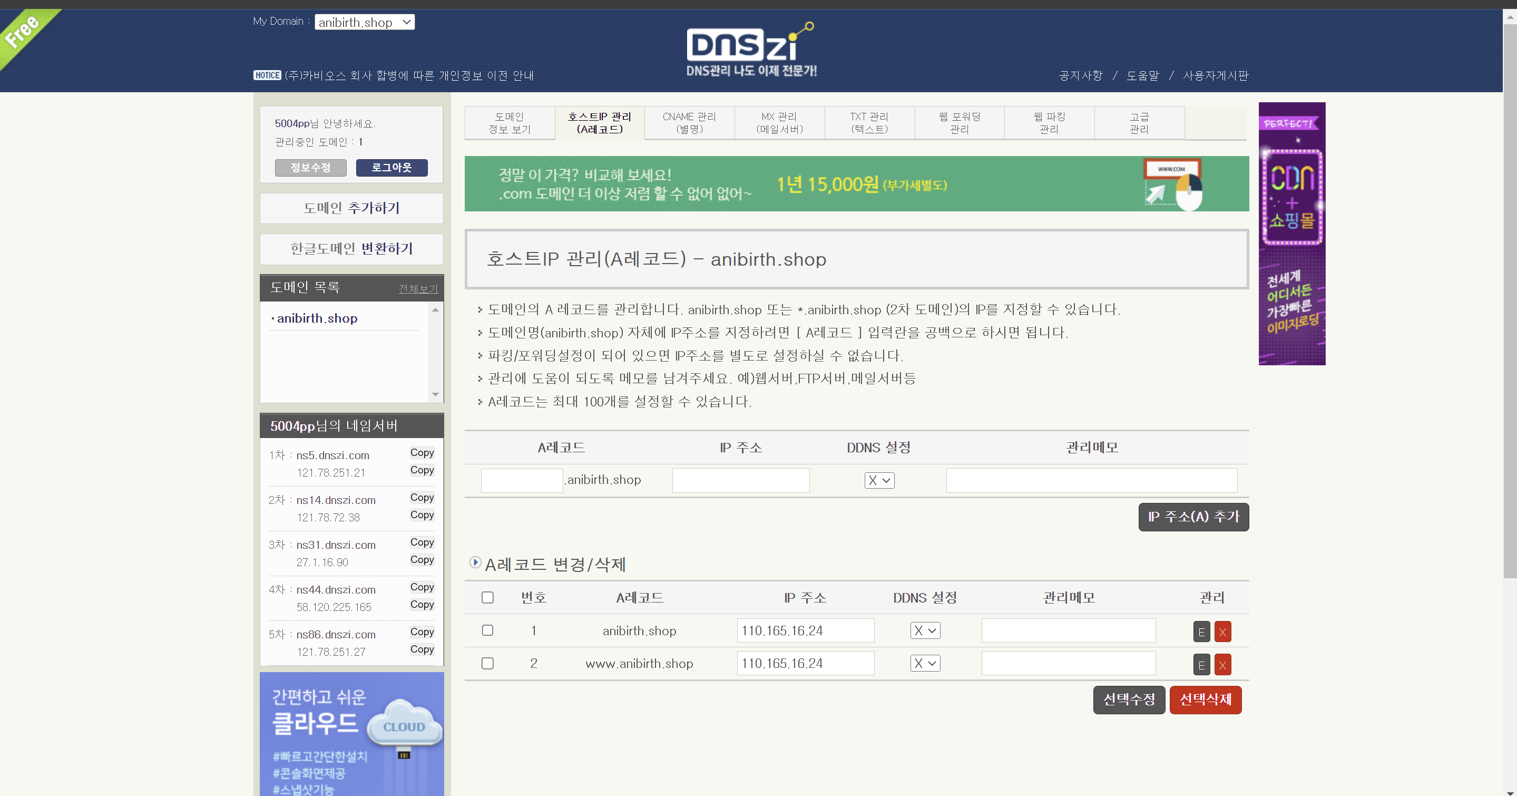Open DDNS dropdown in new A record form

pos(878,480)
